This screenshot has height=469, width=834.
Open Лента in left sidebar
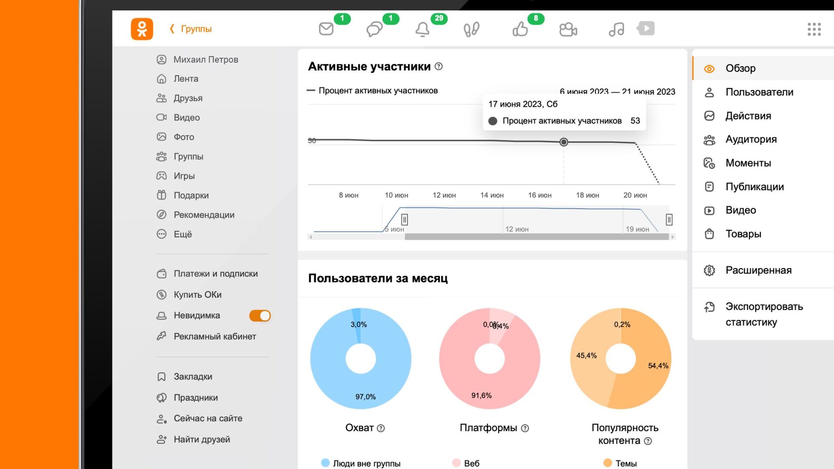(178, 79)
